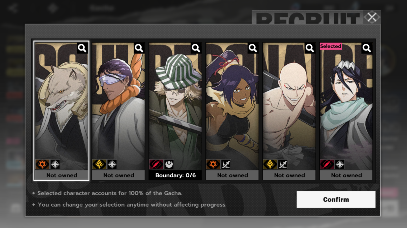
Task: Click the card tagged Selected
Action: pos(346,111)
